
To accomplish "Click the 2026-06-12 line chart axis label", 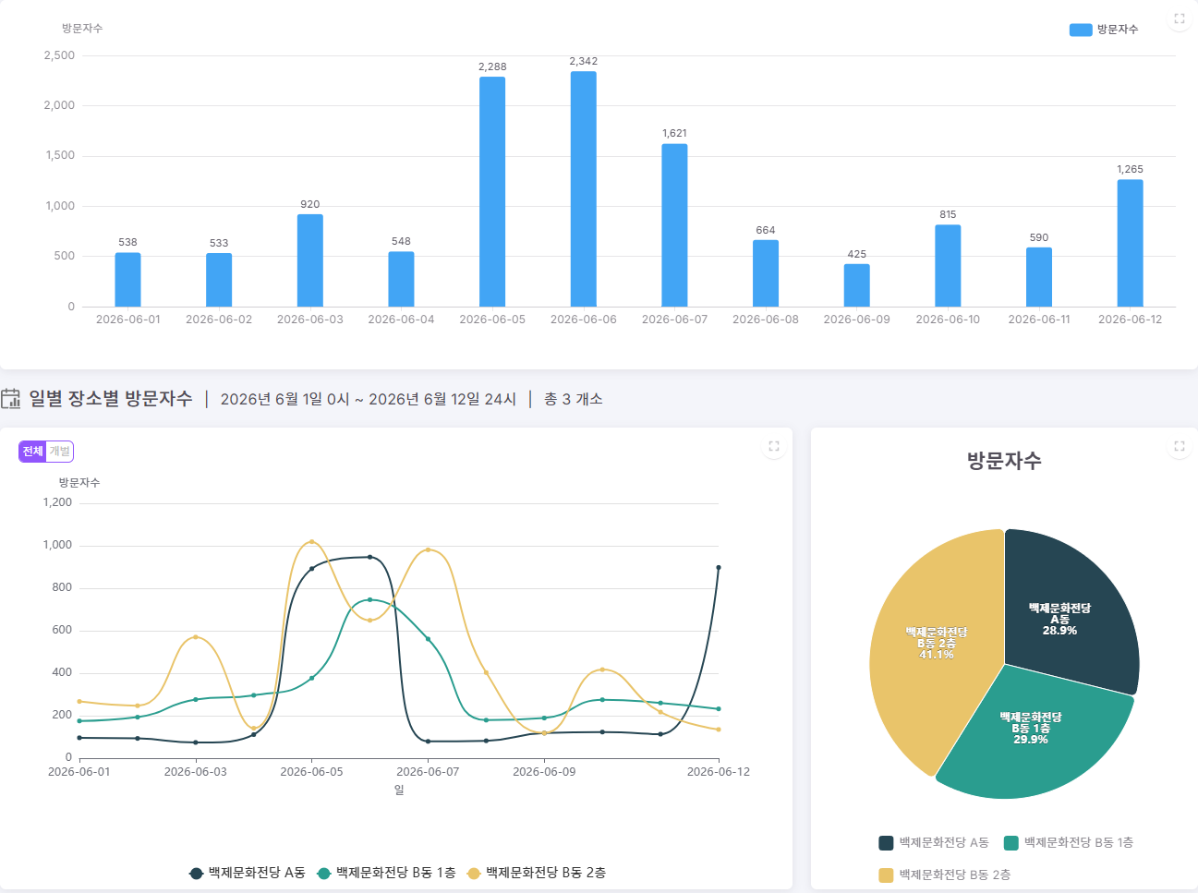I will 719,772.
